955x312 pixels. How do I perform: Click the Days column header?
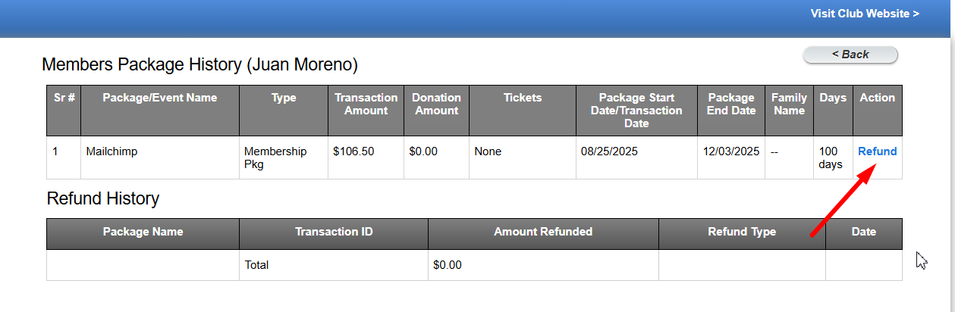(x=833, y=98)
